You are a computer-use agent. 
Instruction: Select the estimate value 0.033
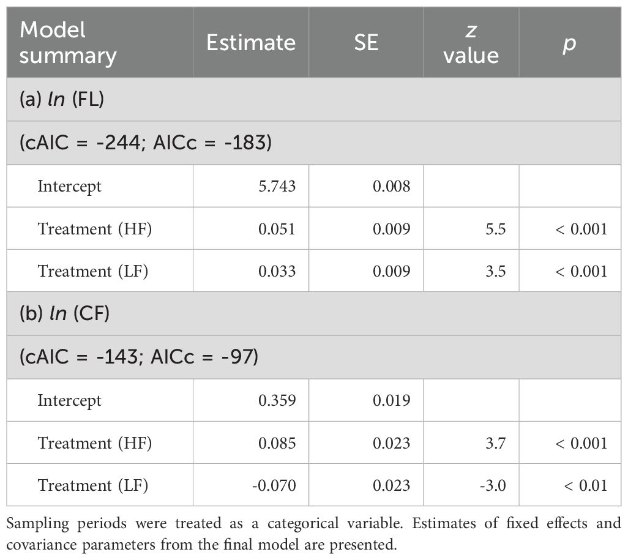[277, 271]
